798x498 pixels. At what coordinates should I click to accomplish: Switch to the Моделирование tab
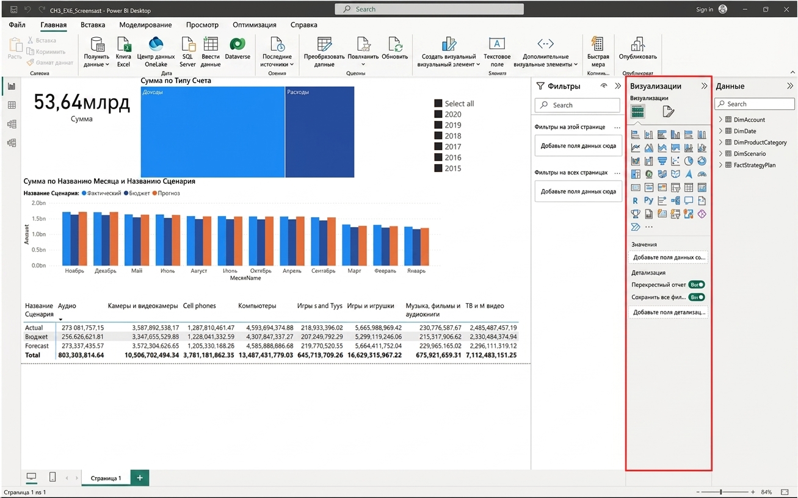tap(145, 25)
